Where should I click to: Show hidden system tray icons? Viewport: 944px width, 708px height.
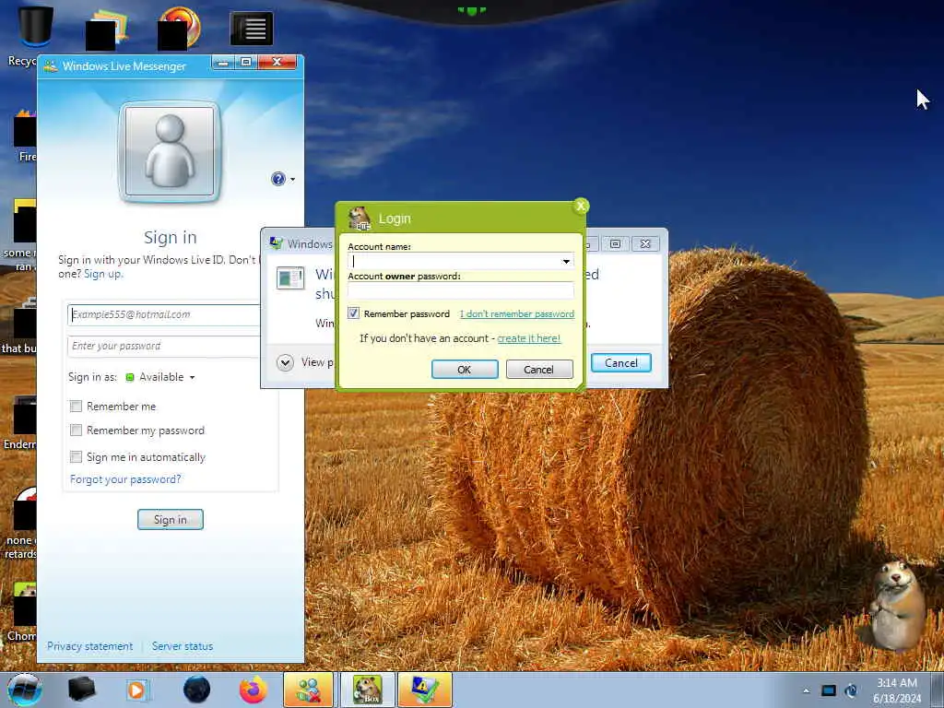point(806,690)
